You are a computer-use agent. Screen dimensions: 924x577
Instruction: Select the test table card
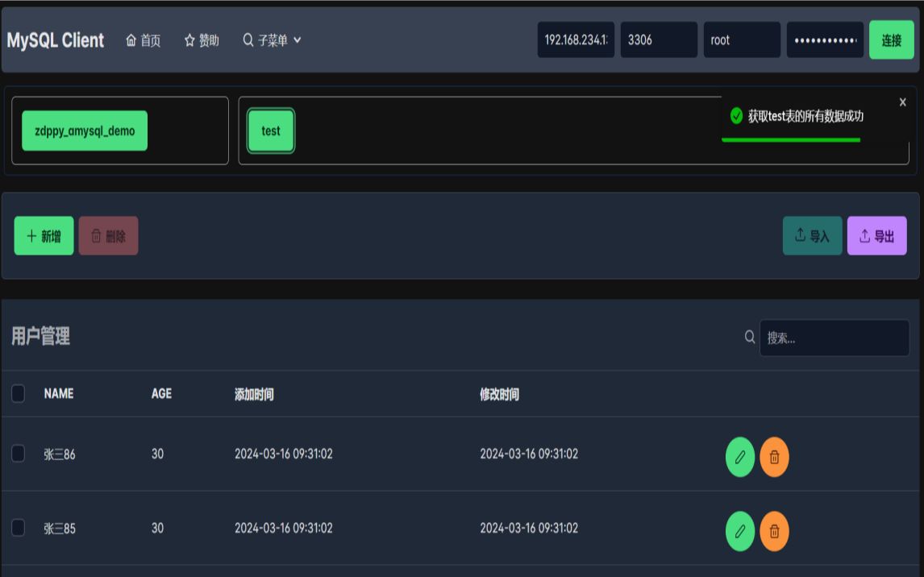point(270,131)
